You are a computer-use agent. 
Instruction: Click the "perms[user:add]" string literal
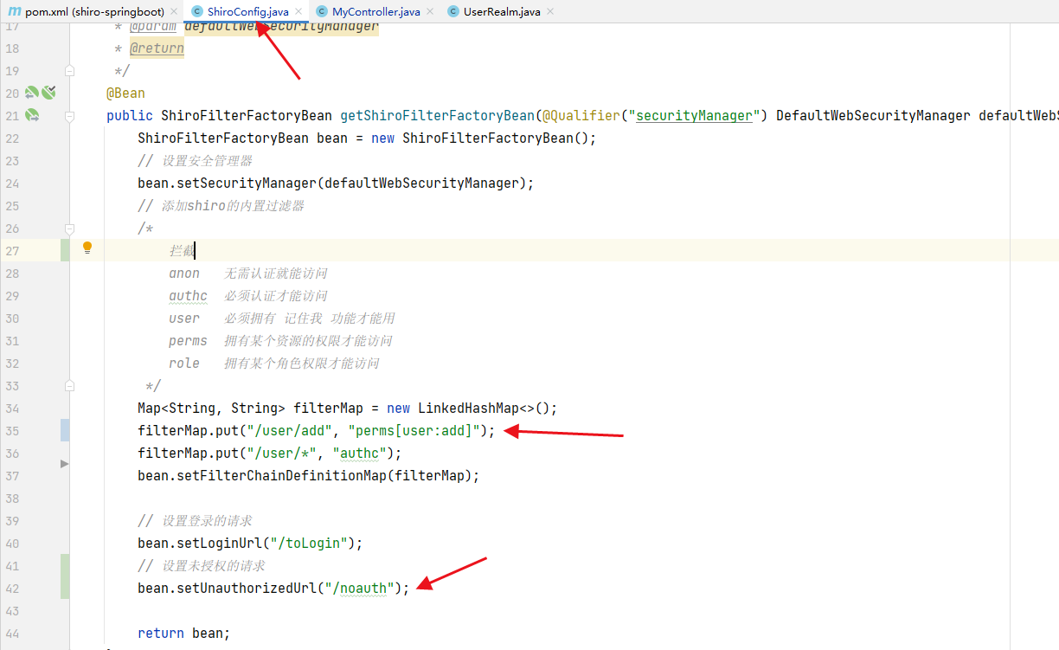point(414,430)
